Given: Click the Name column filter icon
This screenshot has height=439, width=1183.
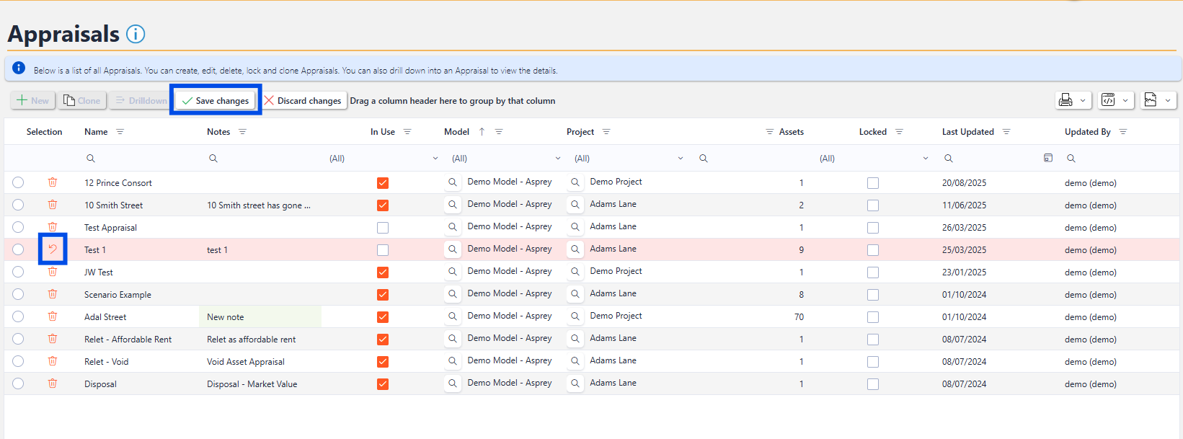Looking at the screenshot, I should tap(120, 132).
